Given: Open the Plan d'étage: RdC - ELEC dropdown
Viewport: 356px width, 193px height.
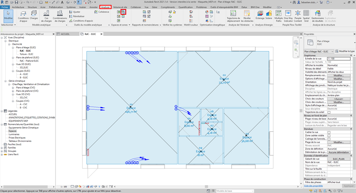Looking at the screenshot, I should point(319,51).
